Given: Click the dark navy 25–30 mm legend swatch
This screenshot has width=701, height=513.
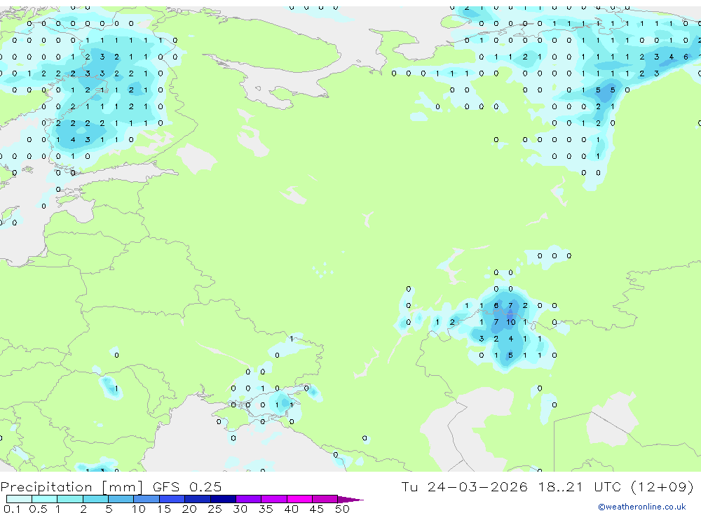Looking at the screenshot, I should coord(223,499).
